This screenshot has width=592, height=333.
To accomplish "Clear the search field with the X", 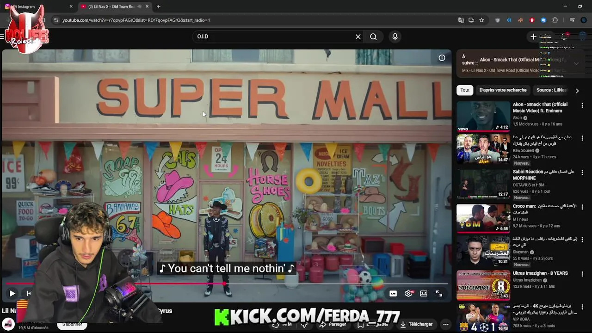I will coord(358,37).
